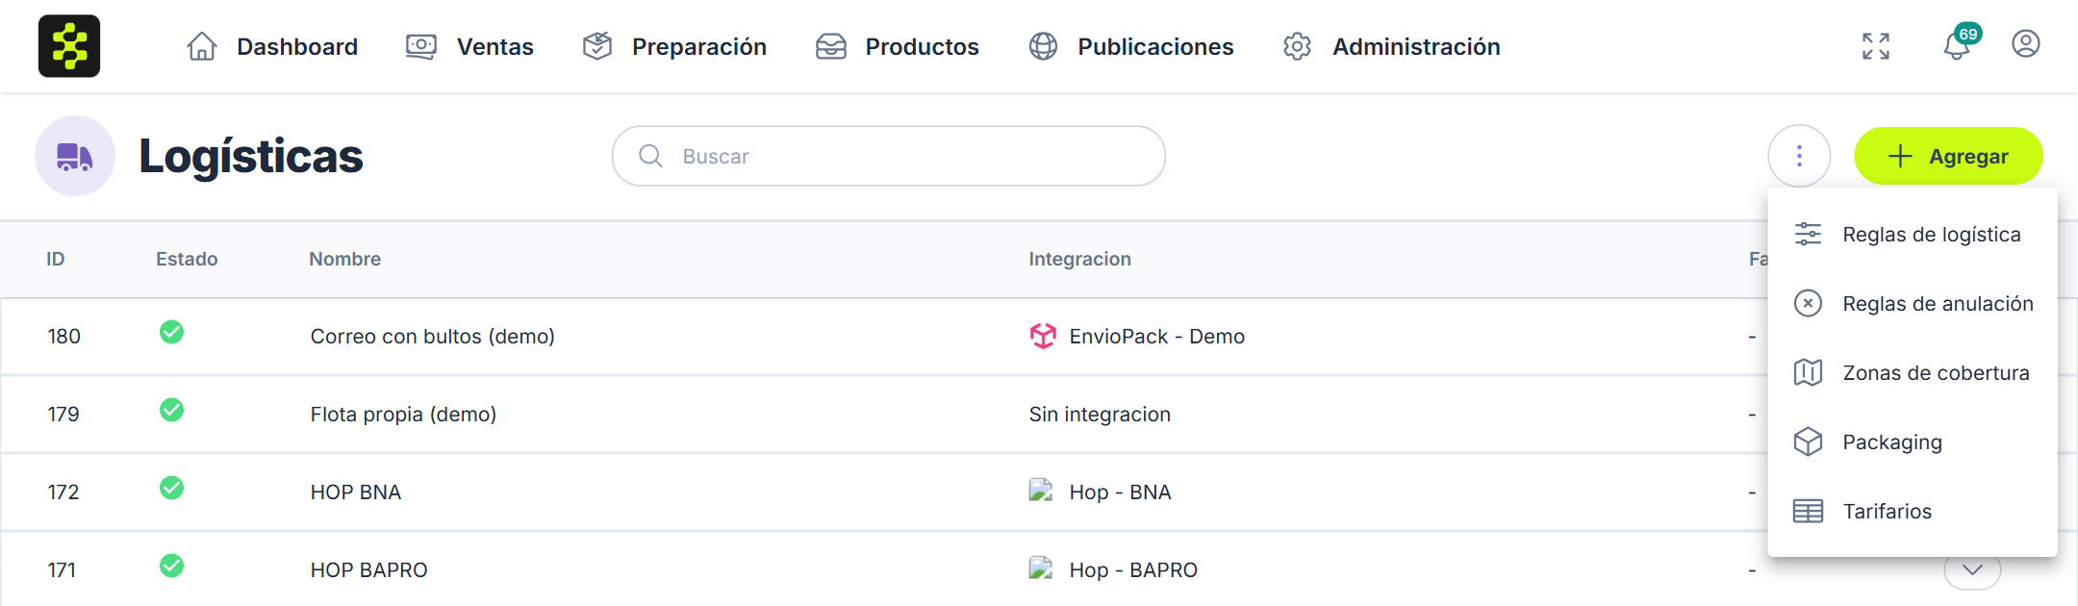This screenshot has height=606, width=2078.
Task: Click the green app logo icon
Action: [69, 46]
